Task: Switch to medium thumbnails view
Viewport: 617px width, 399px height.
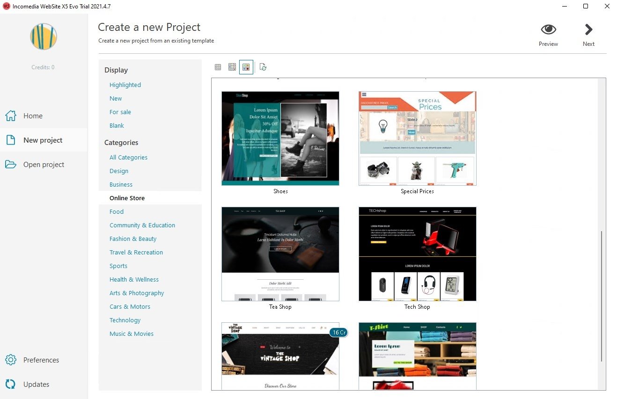Action: tap(232, 67)
